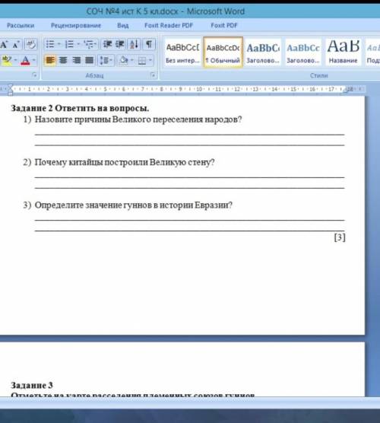
Task: Click the horizontal ruler at mark 10
Action: 199,89
